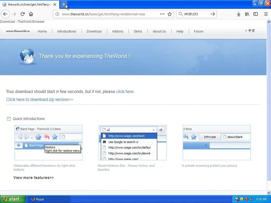Image resolution: width=271 pixels, height=203 pixels.
Task: Open the InPrivate browsing screenshot thumbnail
Action: (217, 143)
